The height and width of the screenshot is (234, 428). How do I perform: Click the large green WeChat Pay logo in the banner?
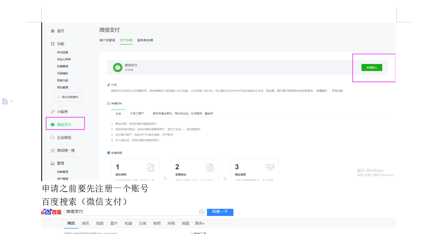pyautogui.click(x=118, y=67)
